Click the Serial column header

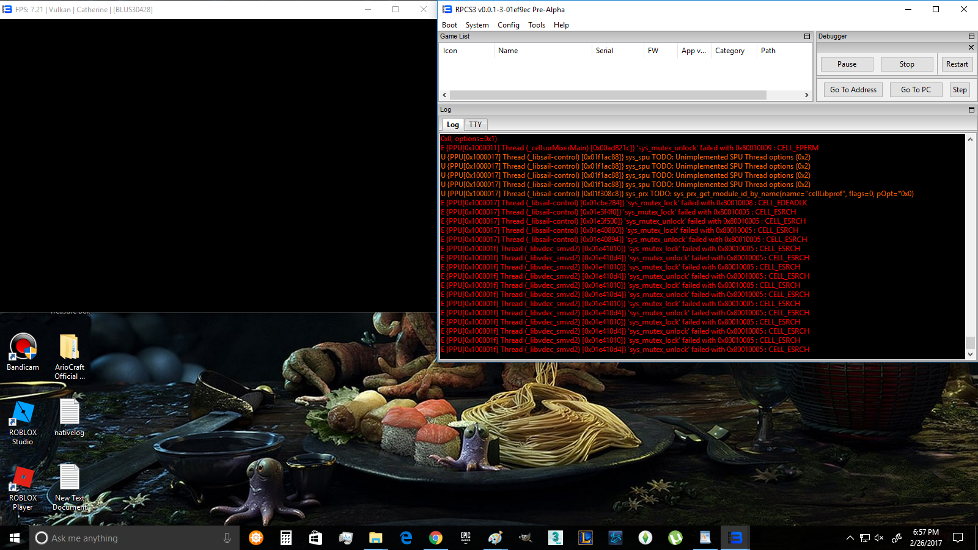pos(605,51)
